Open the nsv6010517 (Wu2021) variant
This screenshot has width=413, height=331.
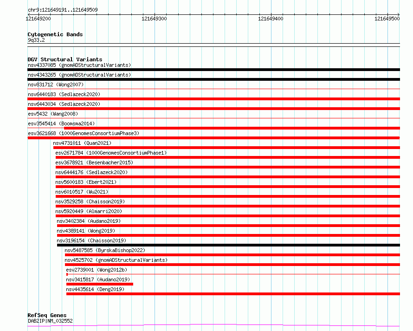click(x=82, y=192)
